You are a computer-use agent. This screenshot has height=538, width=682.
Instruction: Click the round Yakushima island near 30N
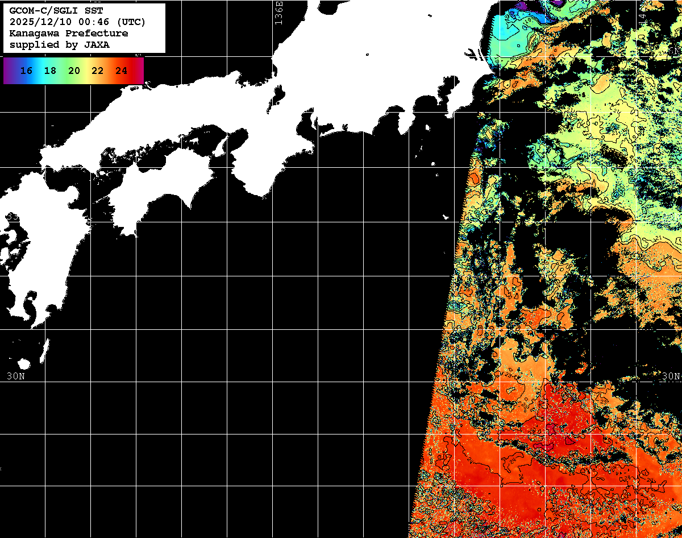(24, 364)
